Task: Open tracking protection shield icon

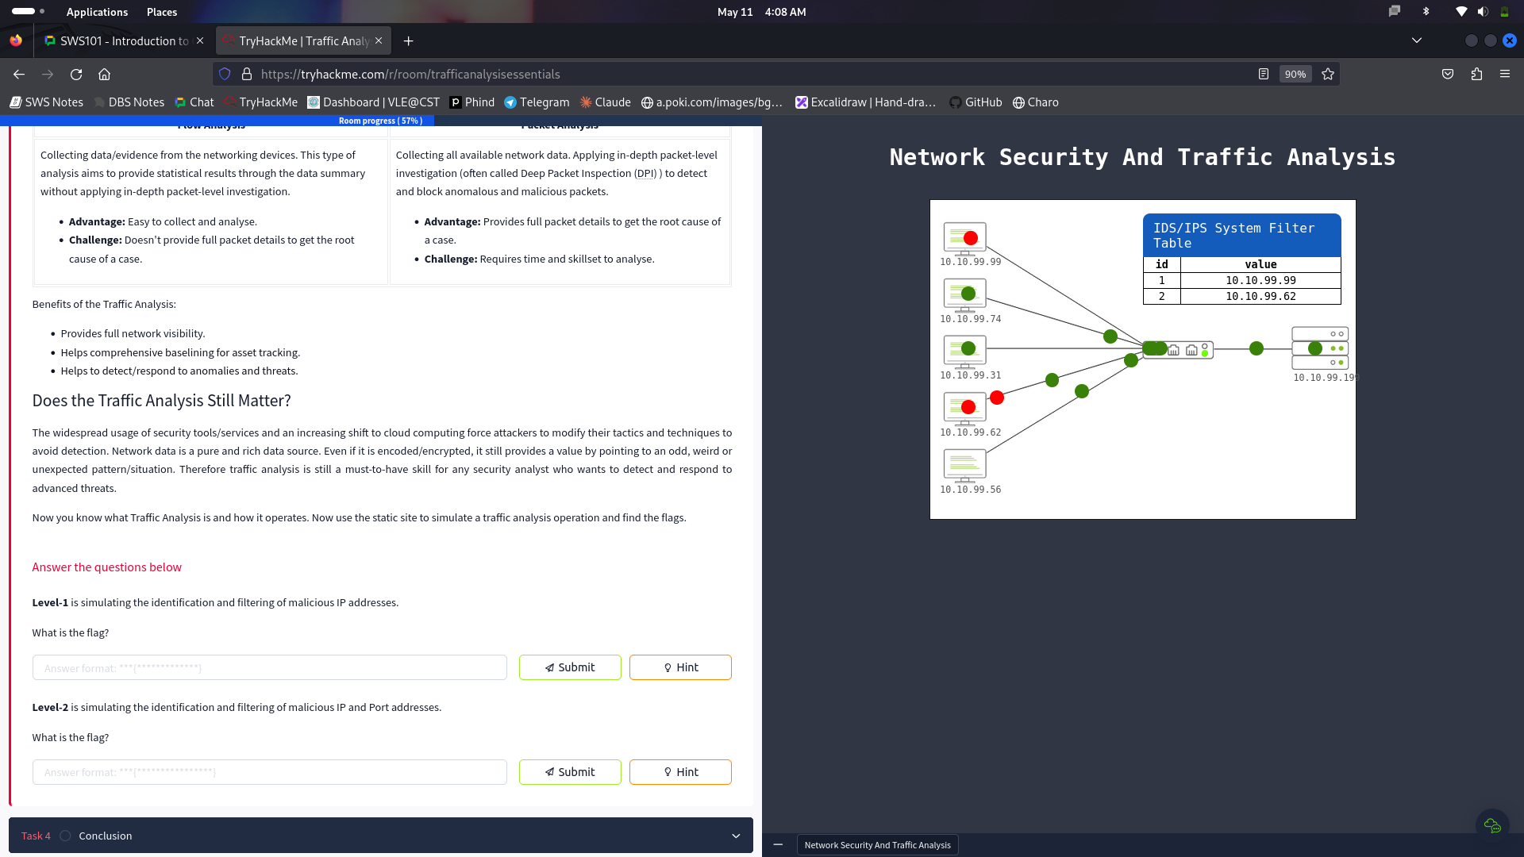Action: tap(225, 74)
